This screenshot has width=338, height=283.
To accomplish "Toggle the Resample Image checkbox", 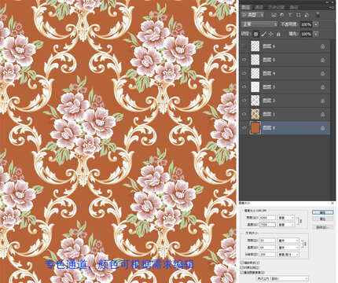I will pyautogui.click(x=242, y=273).
